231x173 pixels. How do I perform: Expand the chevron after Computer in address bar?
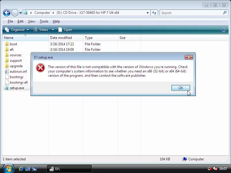(x=53, y=13)
